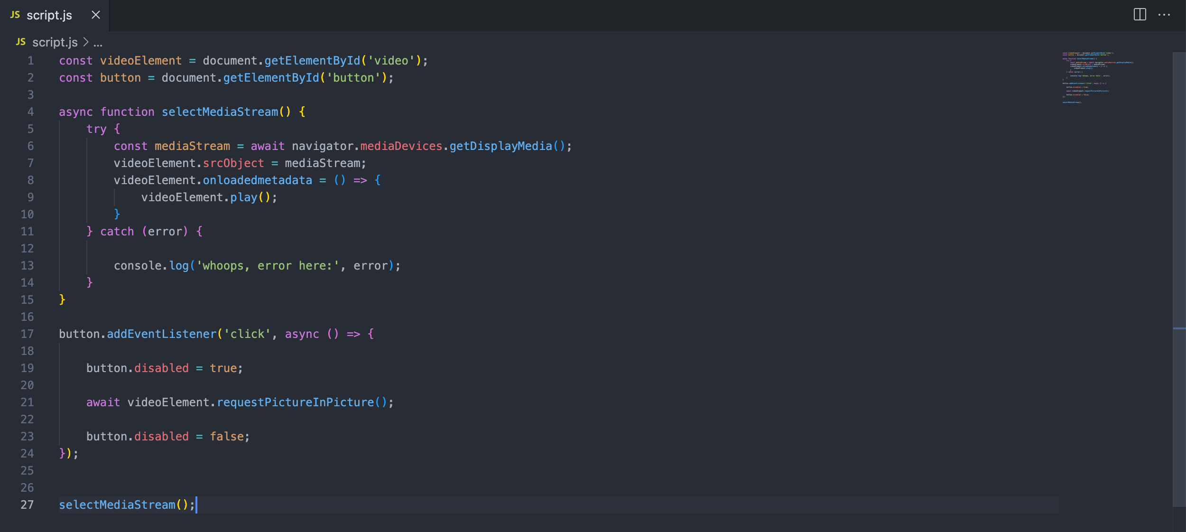Screen dimensions: 1186x532
Task: Click line number 4 in gutter
Action: pos(30,112)
